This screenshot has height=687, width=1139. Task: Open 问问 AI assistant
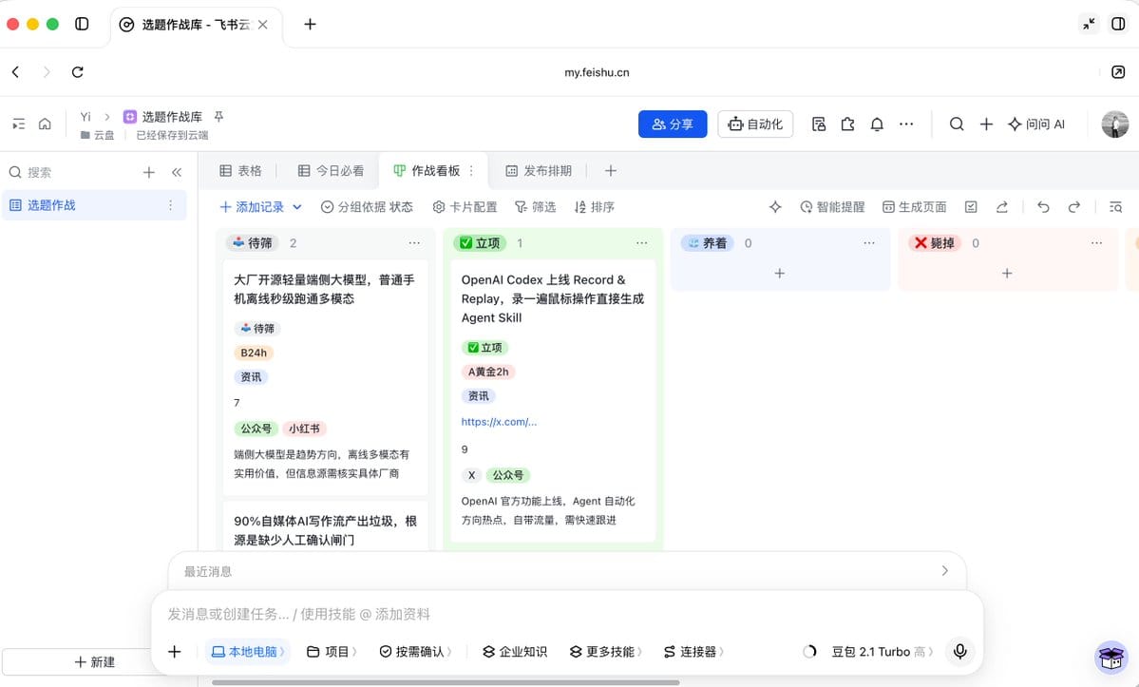click(1036, 124)
